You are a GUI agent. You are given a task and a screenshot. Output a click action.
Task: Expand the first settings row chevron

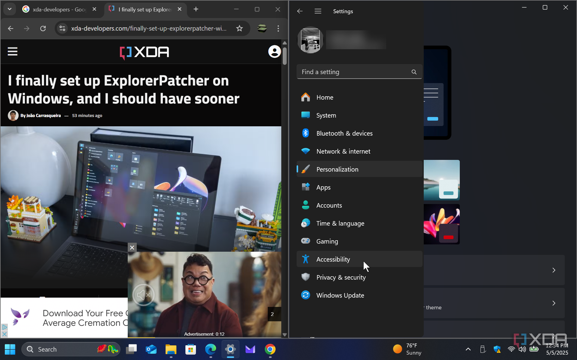coord(554,270)
